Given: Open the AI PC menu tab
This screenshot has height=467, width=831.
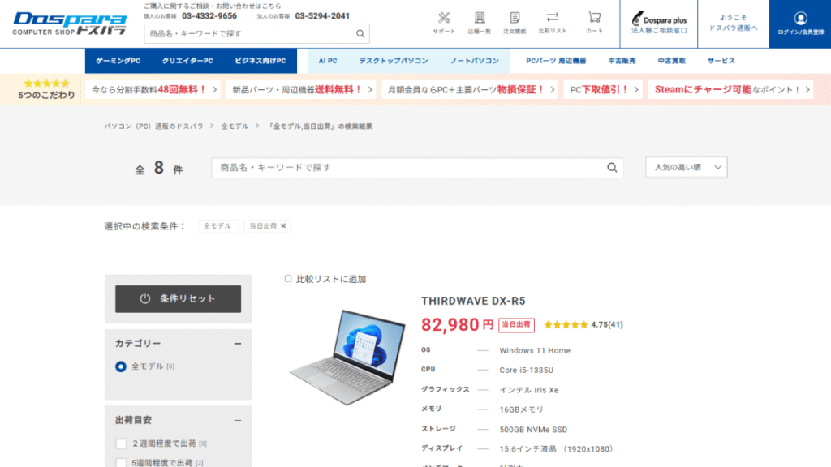Looking at the screenshot, I should [328, 61].
